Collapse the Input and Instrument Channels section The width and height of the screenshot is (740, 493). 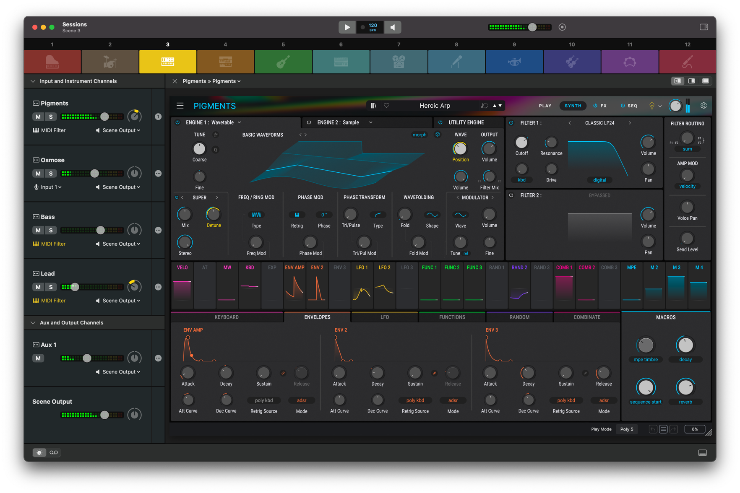pos(33,81)
